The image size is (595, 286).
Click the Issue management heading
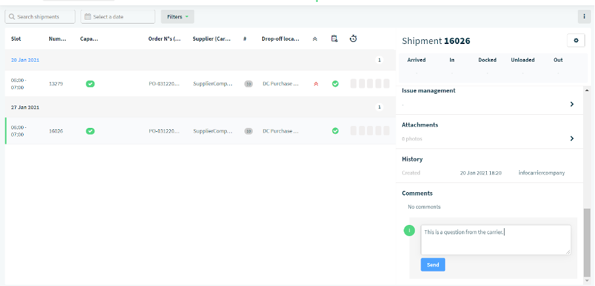[429, 91]
